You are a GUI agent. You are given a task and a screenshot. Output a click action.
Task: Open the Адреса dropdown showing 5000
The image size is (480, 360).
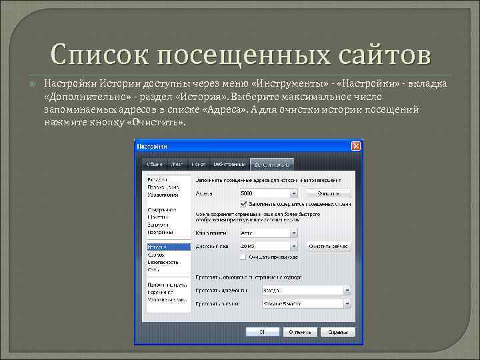click(x=269, y=193)
